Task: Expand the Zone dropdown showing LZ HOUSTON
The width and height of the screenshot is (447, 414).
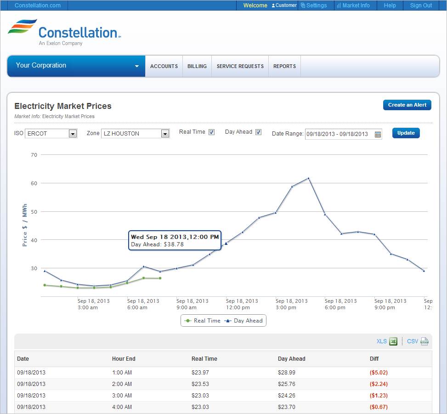Action: (135, 134)
